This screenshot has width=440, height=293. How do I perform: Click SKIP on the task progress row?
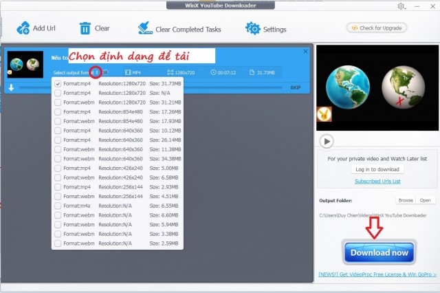(x=295, y=87)
